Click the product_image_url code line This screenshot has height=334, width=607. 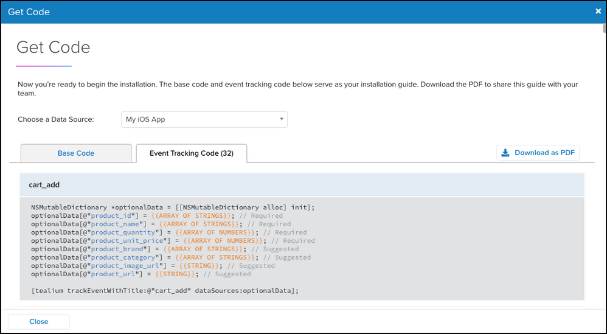[x=153, y=266]
